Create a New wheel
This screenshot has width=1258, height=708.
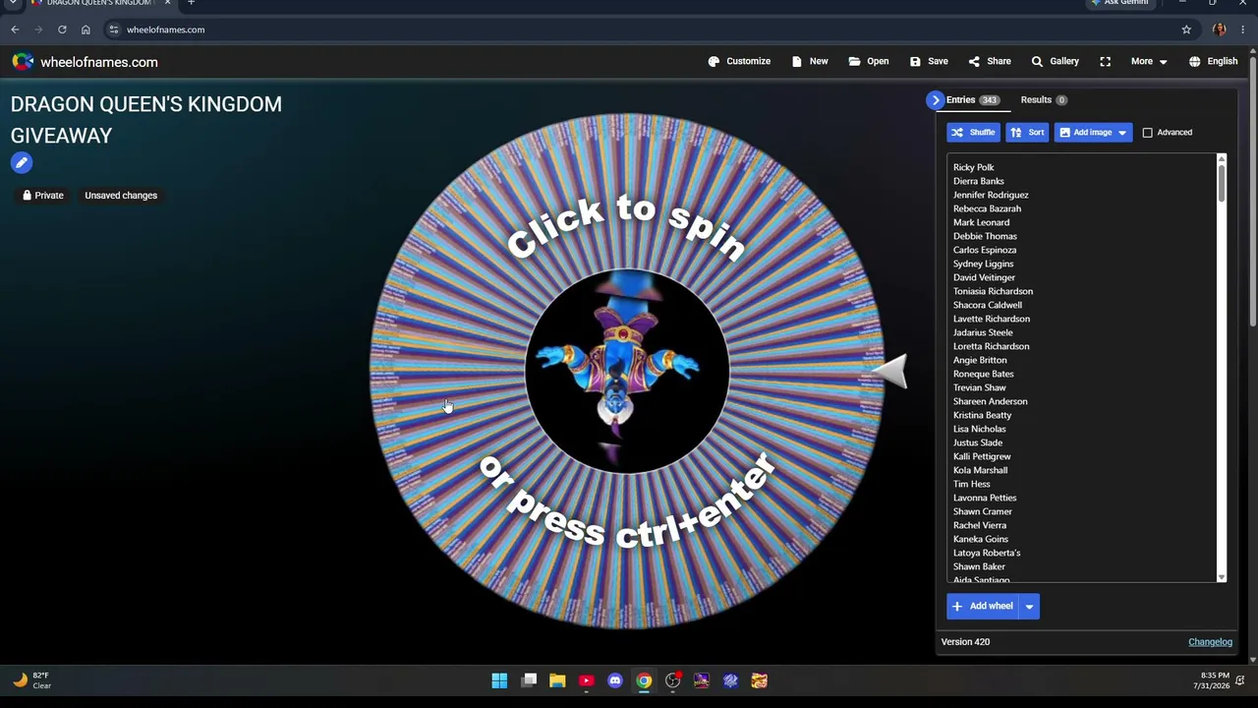click(x=810, y=61)
